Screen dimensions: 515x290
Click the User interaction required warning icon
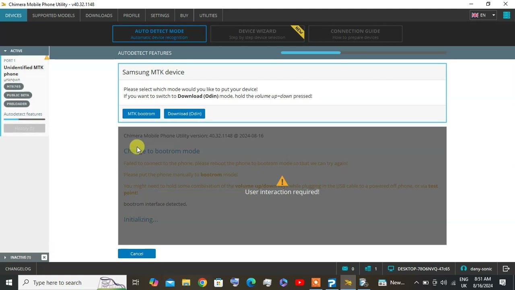coord(282,181)
